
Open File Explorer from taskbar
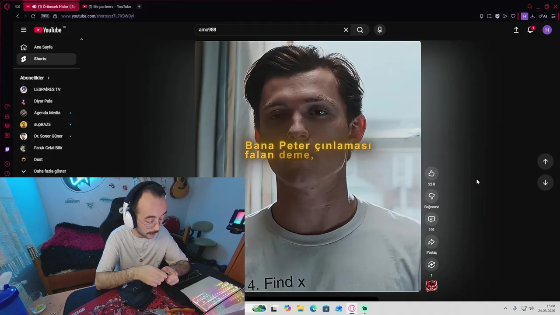300,308
